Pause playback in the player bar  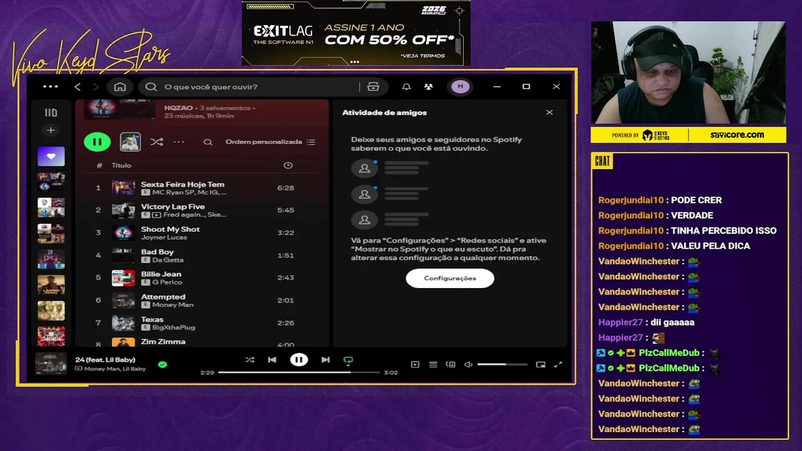[x=299, y=360]
